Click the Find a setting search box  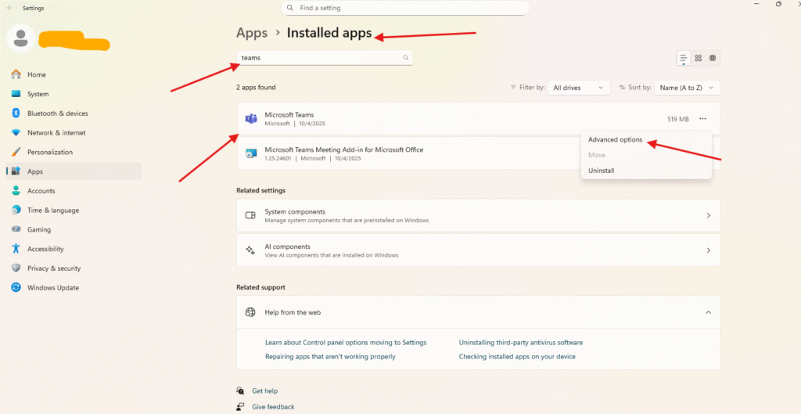coord(405,8)
